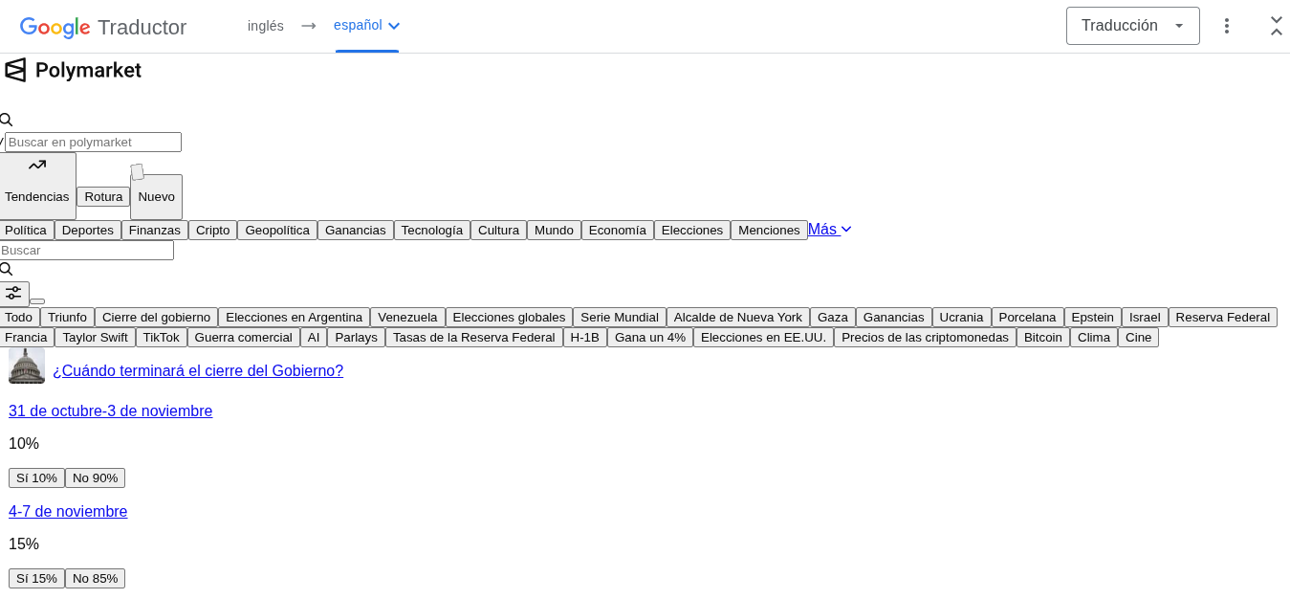Screen dimensions: 1290x599
Task: Select the Francia tag
Action: point(27,337)
